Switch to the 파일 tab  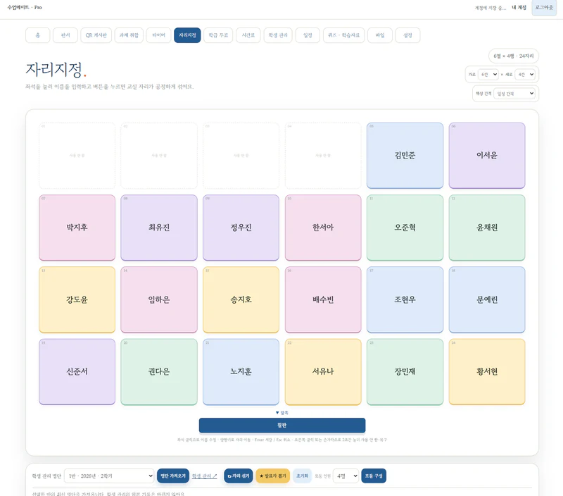click(380, 35)
